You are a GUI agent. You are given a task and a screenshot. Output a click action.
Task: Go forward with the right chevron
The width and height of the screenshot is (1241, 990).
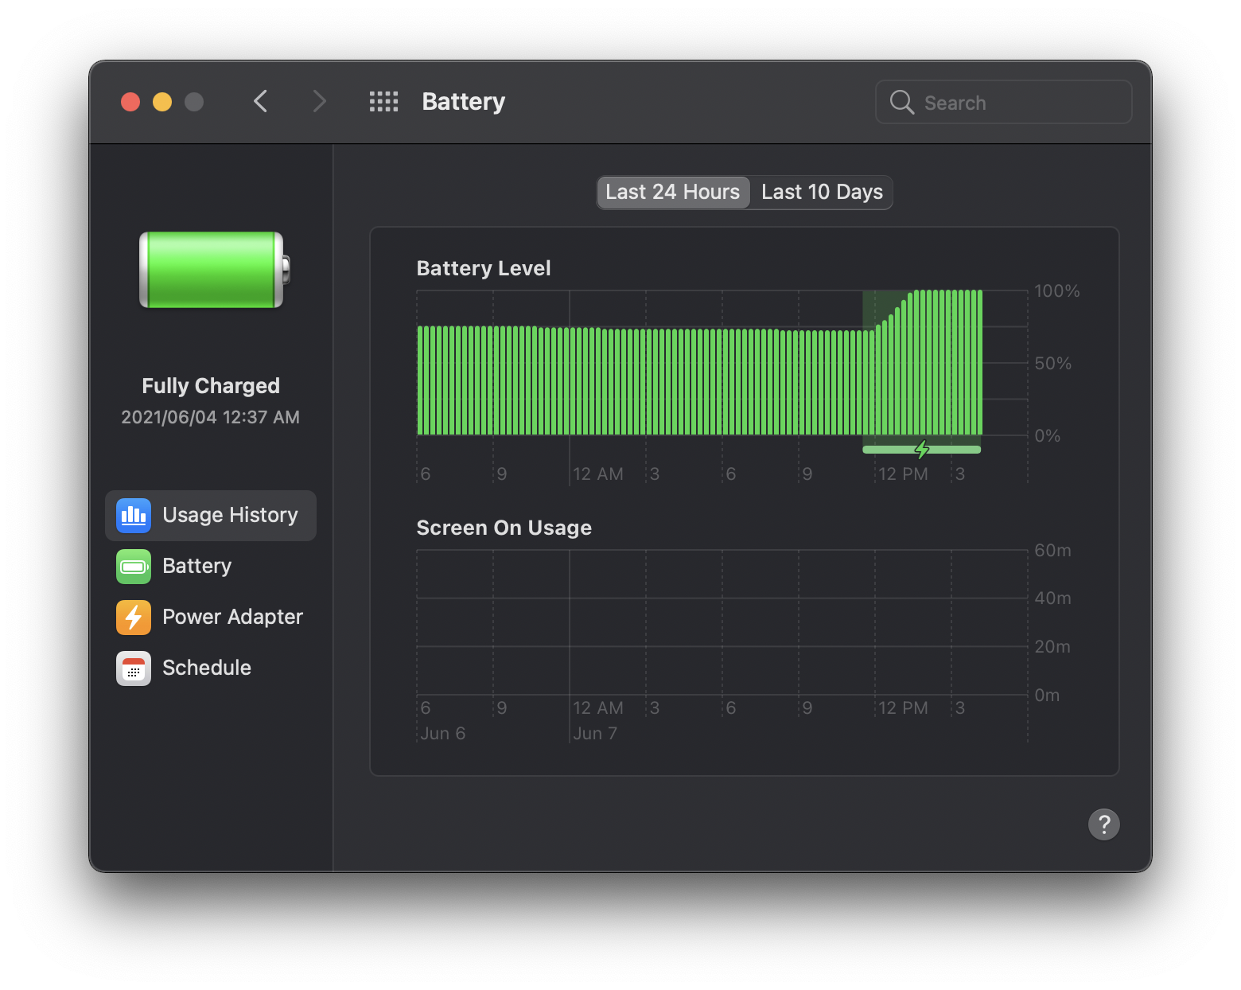(x=319, y=102)
